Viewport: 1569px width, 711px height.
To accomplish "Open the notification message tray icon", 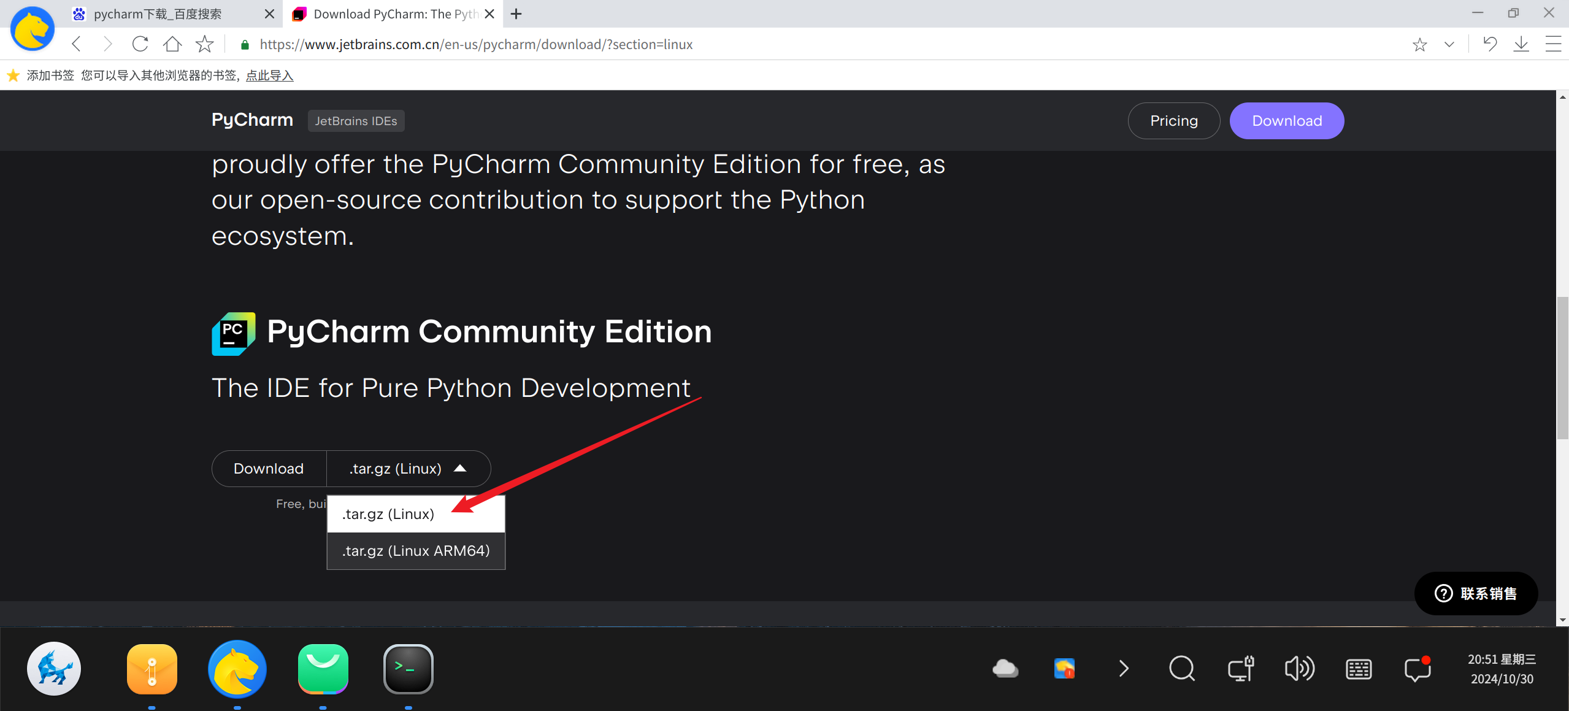I will click(x=1417, y=669).
